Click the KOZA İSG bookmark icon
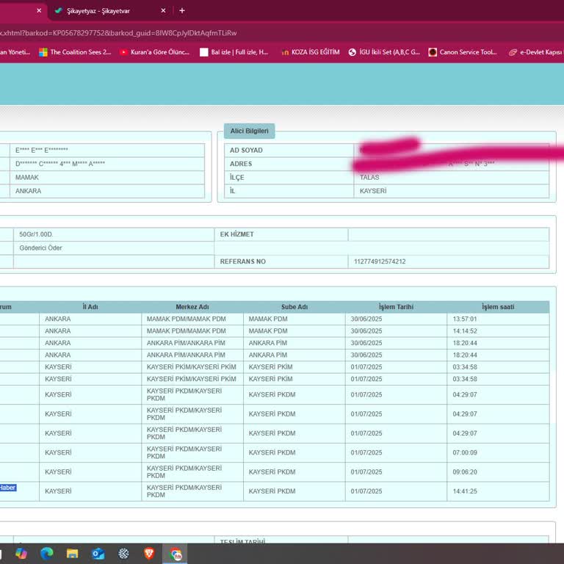Screen dimensions: 564x564 (x=285, y=53)
